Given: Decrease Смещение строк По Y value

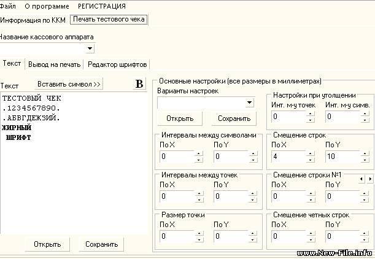Looking at the screenshot, I should point(365,160).
